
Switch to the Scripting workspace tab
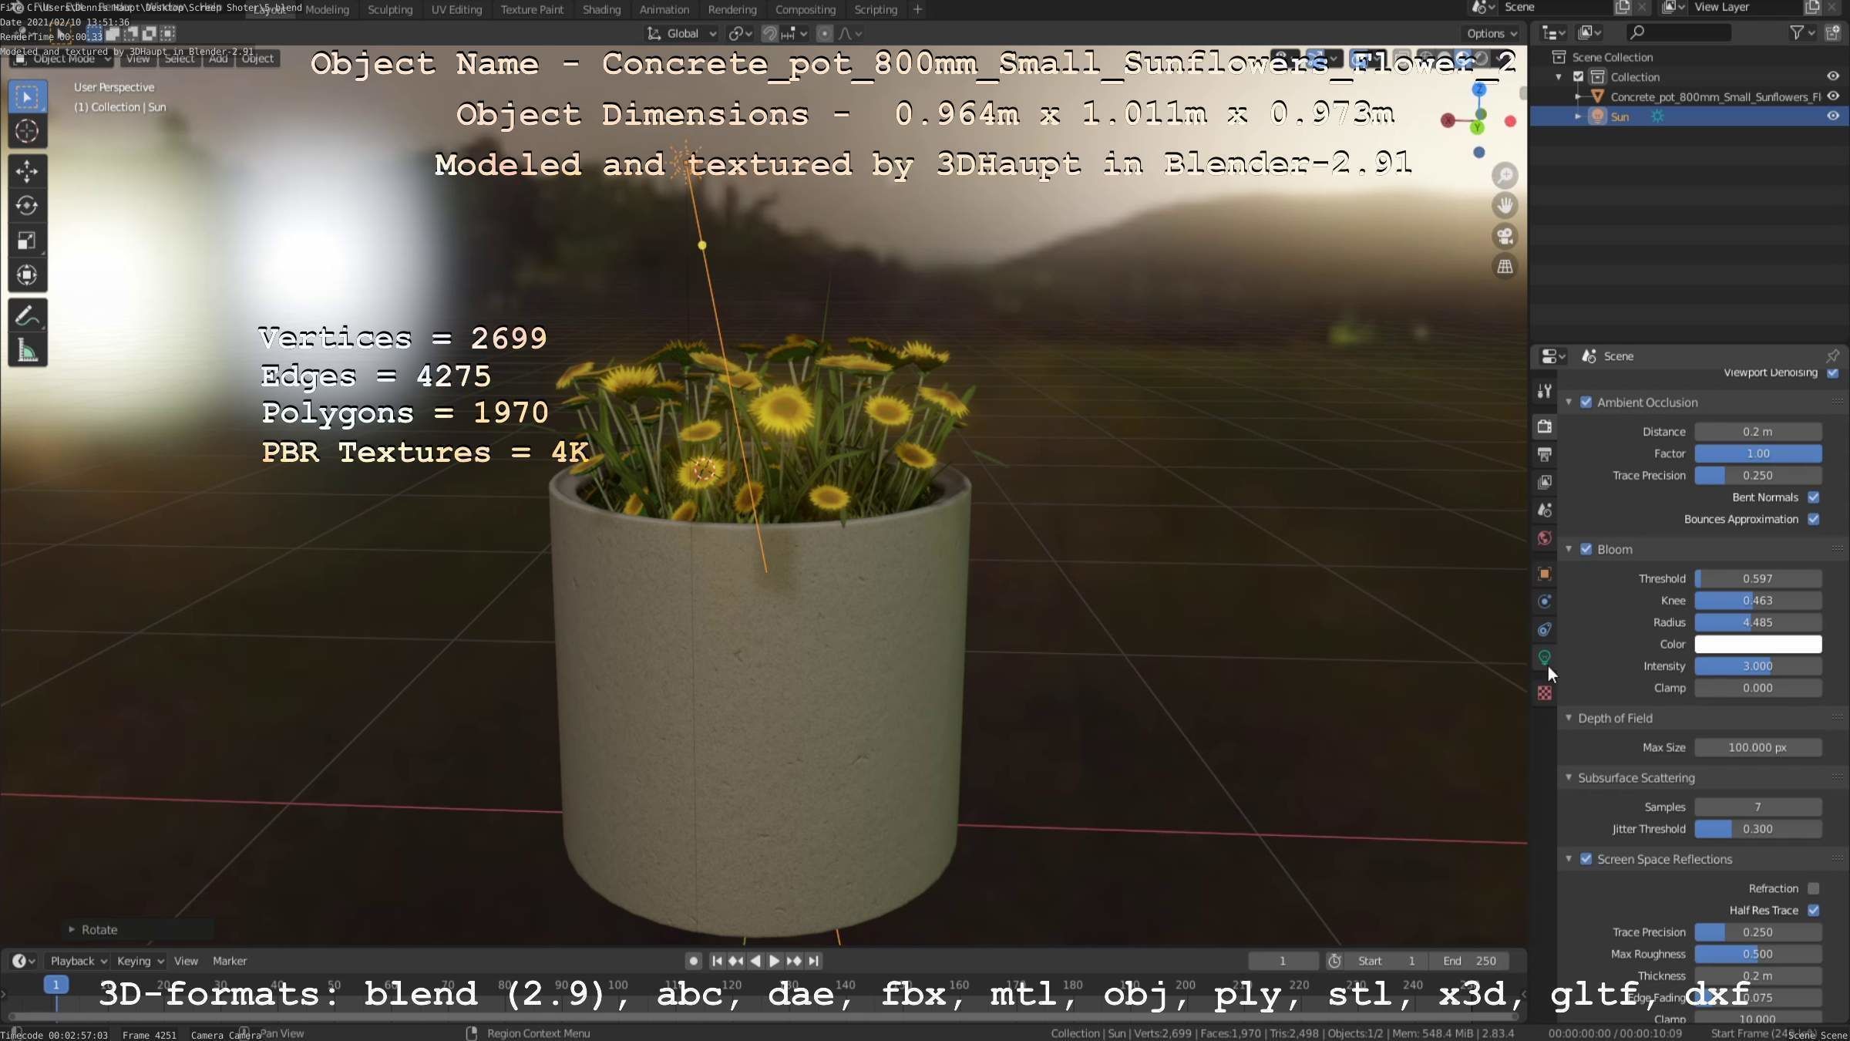pos(876,9)
